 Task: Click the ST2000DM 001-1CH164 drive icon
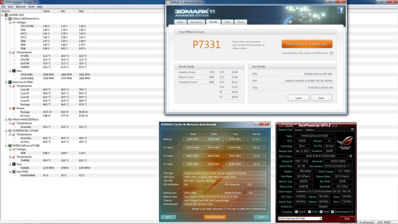(10, 131)
